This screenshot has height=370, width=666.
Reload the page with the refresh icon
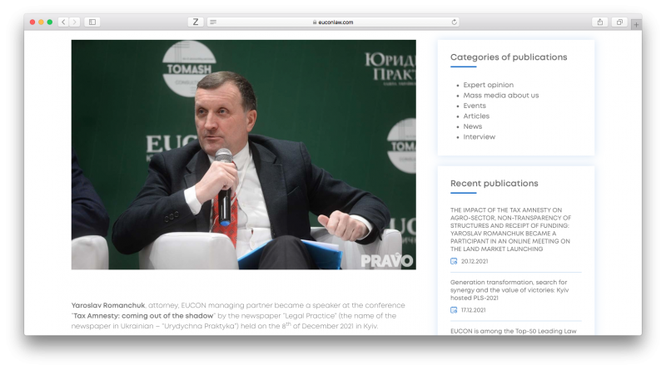[454, 22]
